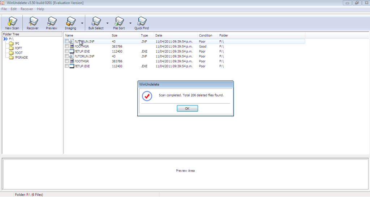370x197 pixels.
Task: Click the Recover toolbar icon
Action: [33, 22]
